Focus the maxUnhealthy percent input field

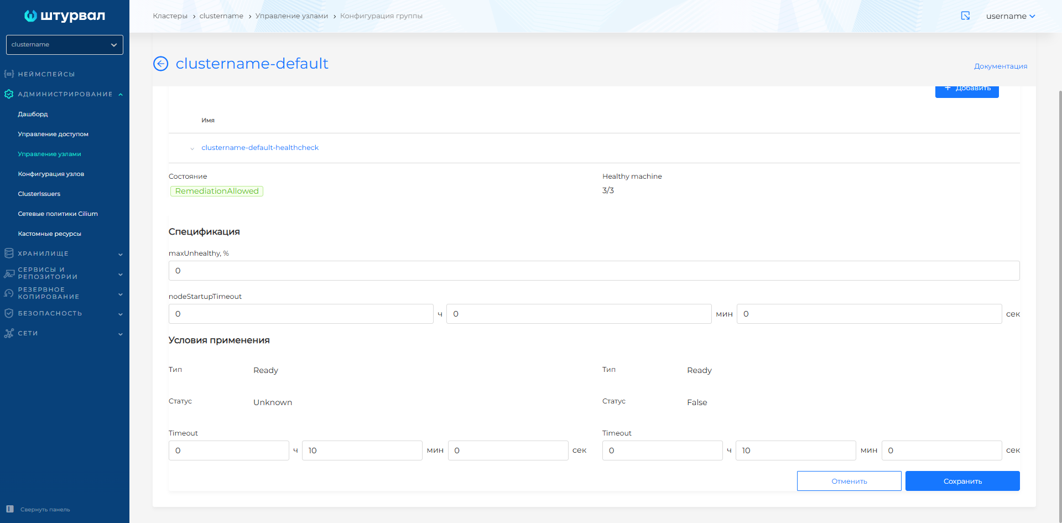594,271
